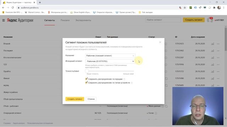Open more actions menu for segment 17512402
The height and width of the screenshot is (127, 227).
click(x=218, y=51)
